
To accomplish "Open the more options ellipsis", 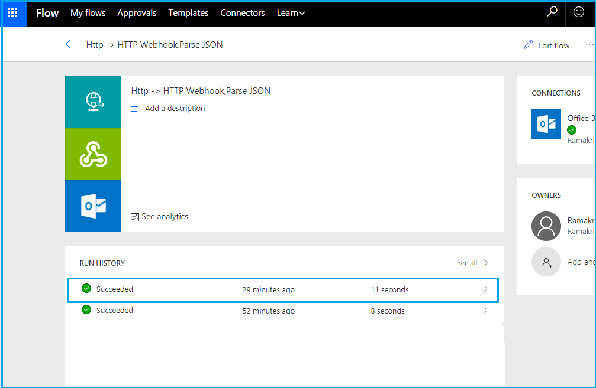I will (x=589, y=45).
